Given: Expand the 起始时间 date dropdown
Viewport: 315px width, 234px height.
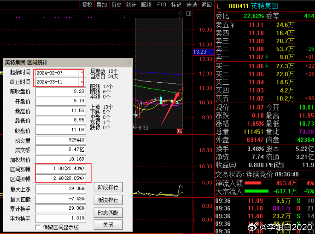Looking at the screenshot, I should 82,73.
